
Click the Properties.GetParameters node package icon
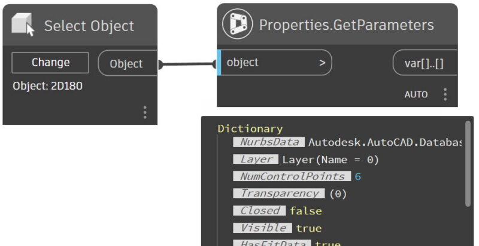(237, 24)
